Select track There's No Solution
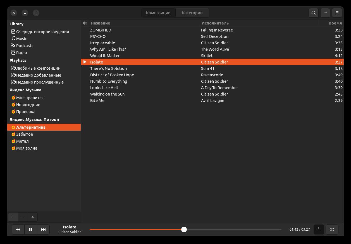Viewport: 351px width, 244px height. (x=212, y=69)
